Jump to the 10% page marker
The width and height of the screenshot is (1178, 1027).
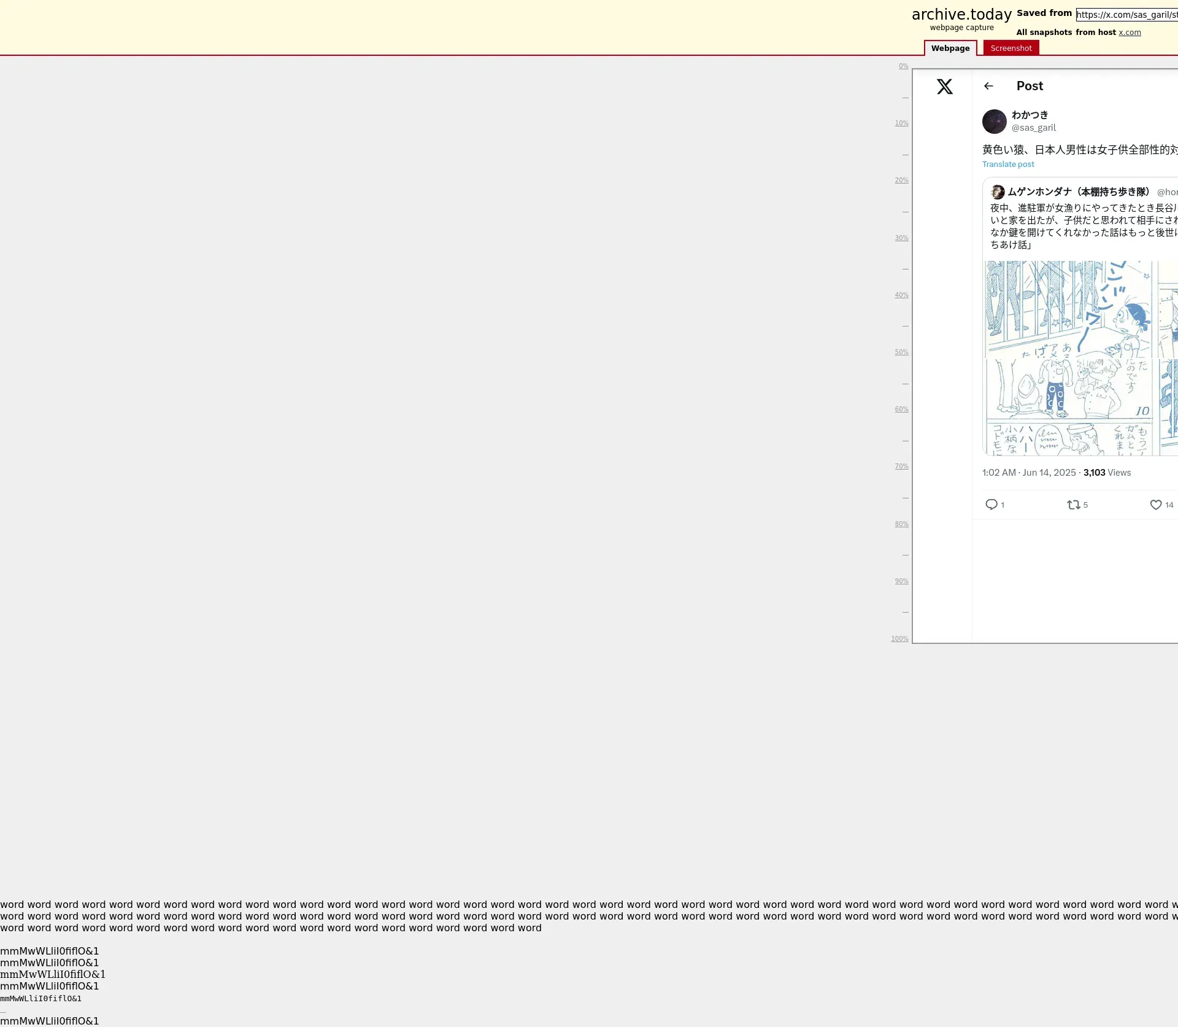point(901,123)
